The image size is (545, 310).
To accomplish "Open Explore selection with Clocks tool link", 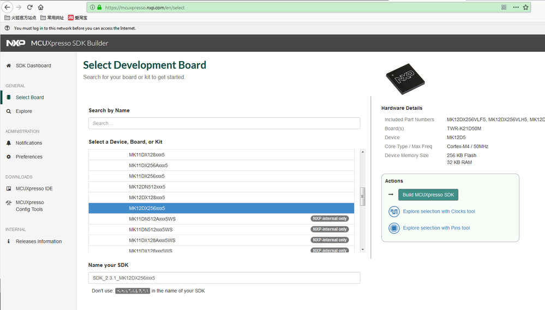I will 439,211.
